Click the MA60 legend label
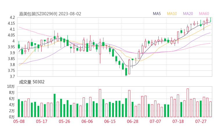 (204, 14)
